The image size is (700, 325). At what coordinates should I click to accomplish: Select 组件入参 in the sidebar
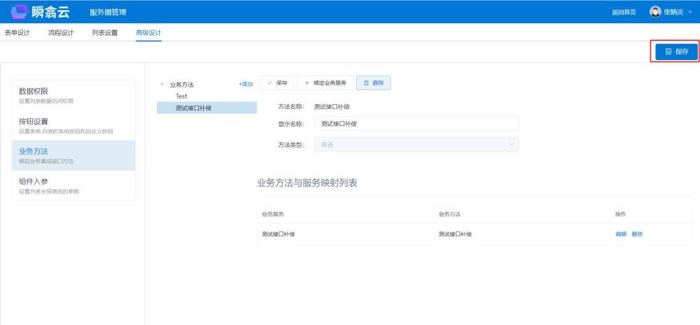click(x=73, y=185)
